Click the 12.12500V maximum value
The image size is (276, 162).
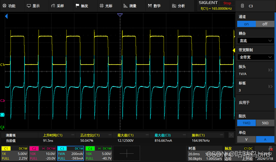point(125,140)
